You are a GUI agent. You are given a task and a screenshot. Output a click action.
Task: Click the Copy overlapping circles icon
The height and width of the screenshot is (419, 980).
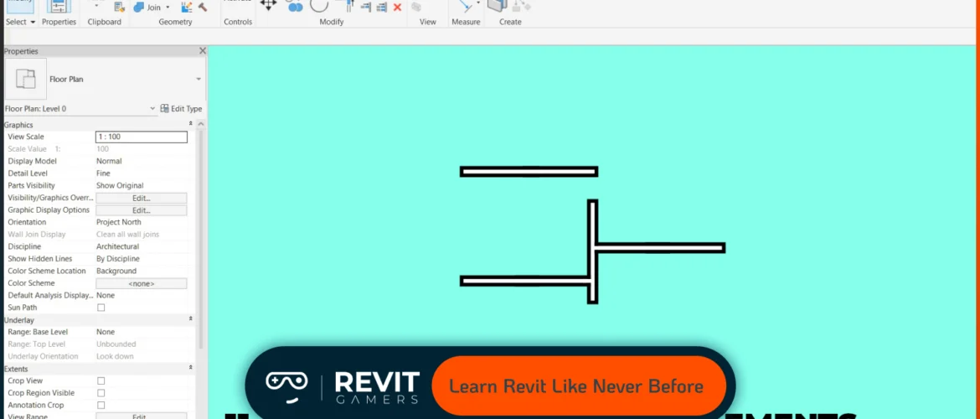(294, 6)
